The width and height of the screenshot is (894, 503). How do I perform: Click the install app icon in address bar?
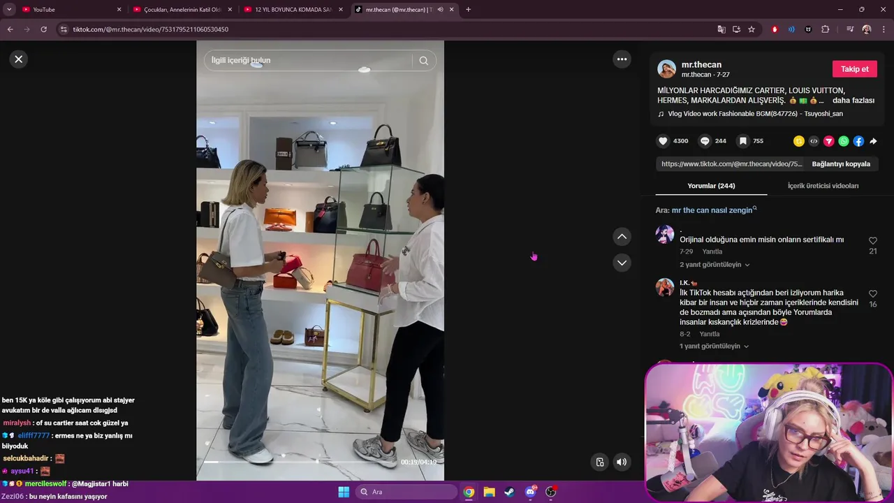point(736,29)
